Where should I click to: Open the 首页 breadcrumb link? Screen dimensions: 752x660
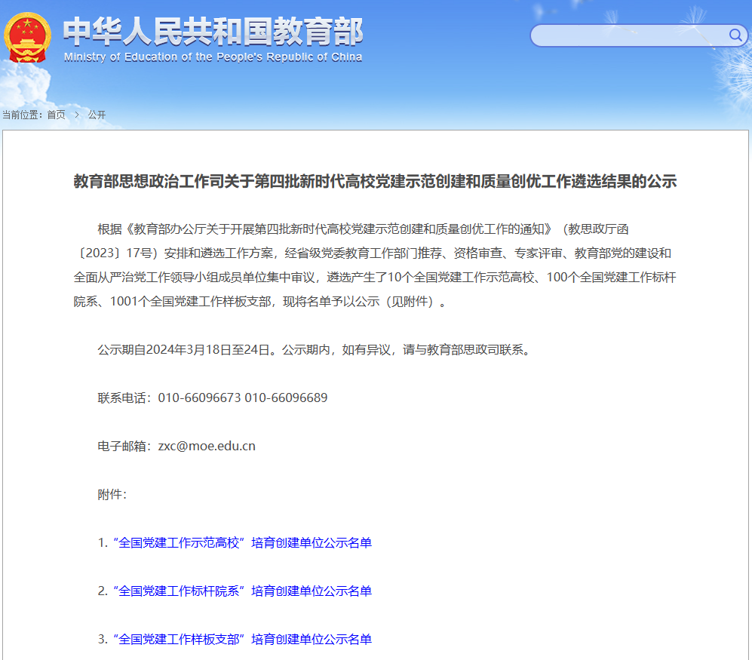(x=56, y=115)
